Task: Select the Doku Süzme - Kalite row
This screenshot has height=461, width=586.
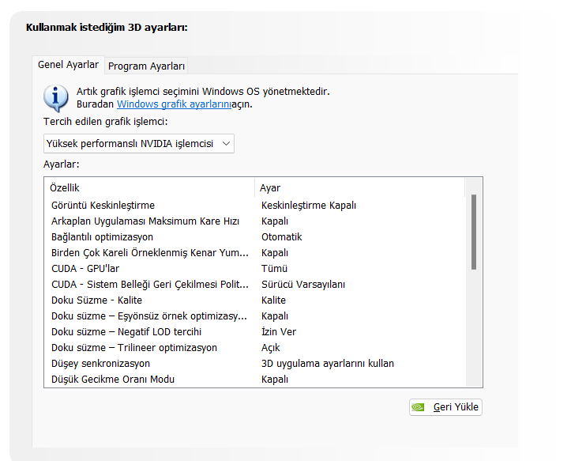Action: pos(256,300)
